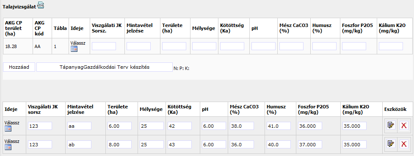Click Kötöttség field showing 43
The height and width of the screenshot is (156, 414).
pyautogui.click(x=179, y=145)
